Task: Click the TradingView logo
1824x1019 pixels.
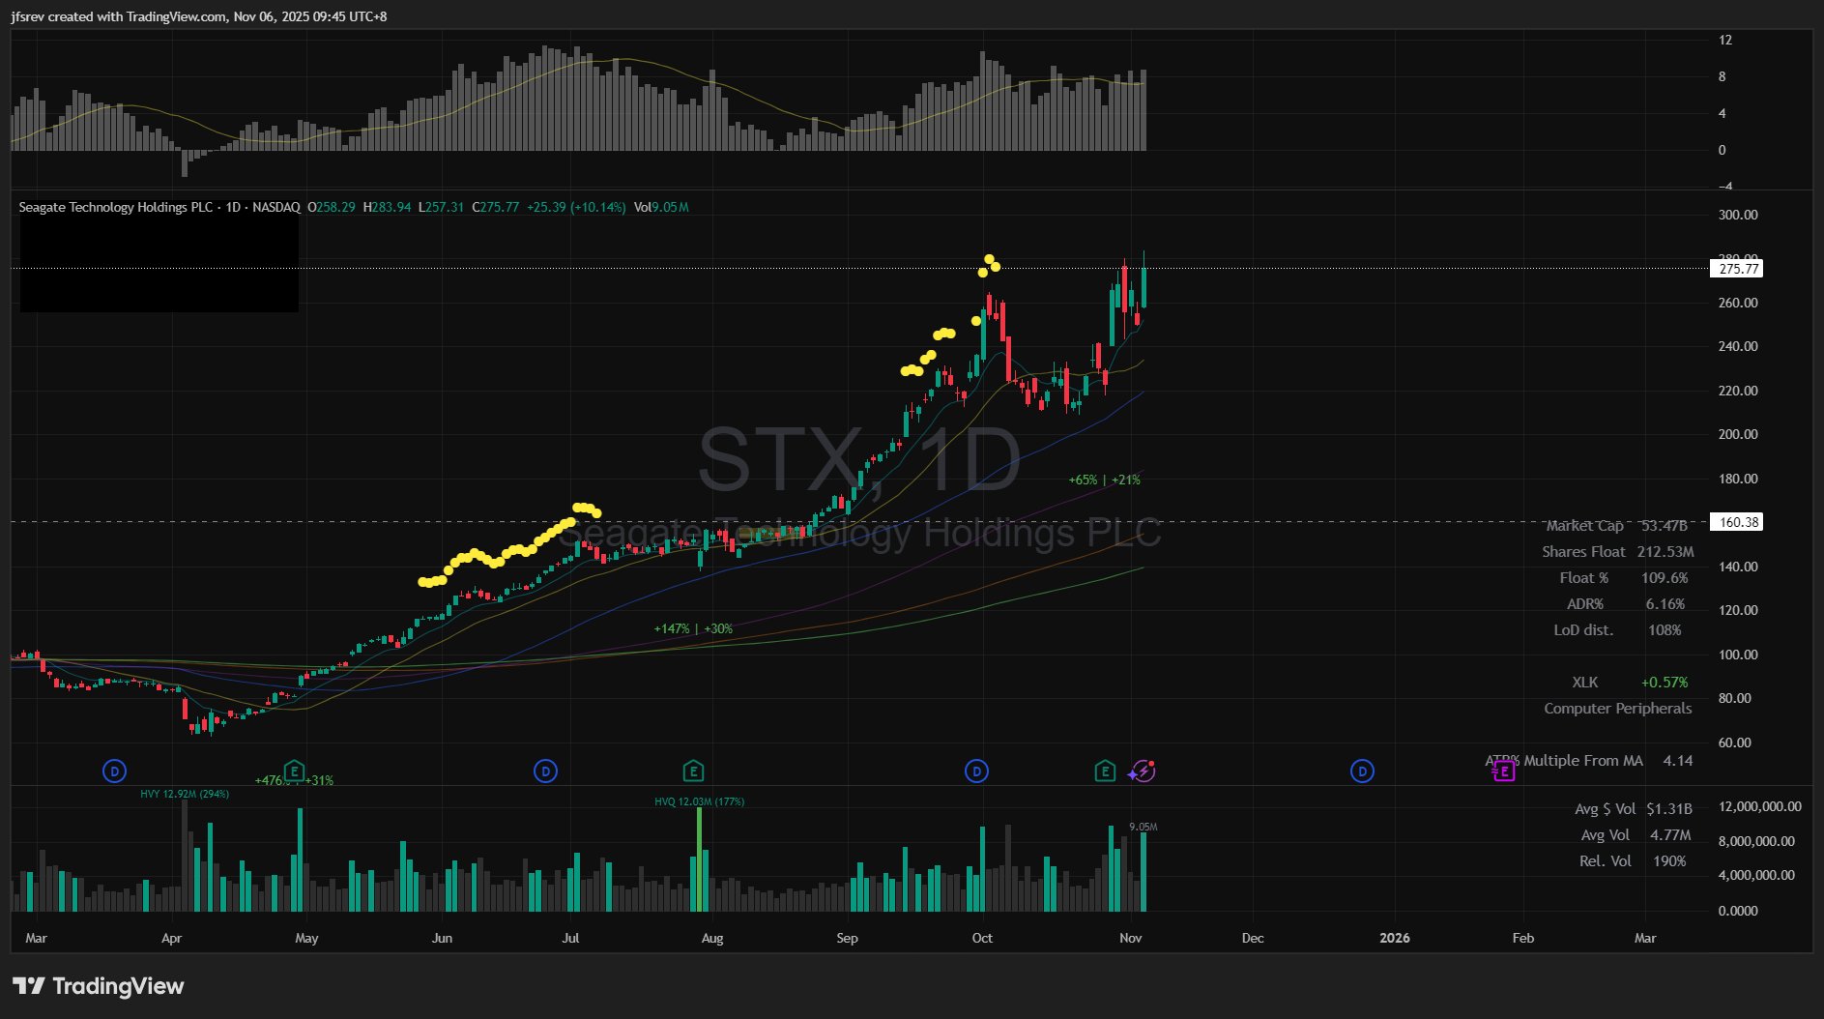Action: pos(99,986)
